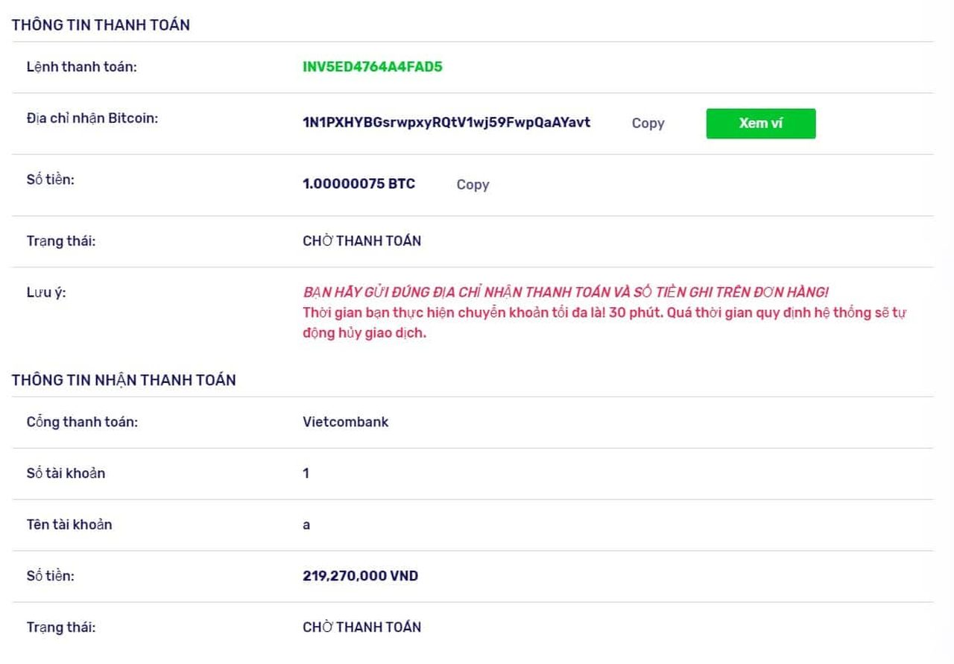Click the 1.00000075 BTC value
The image size is (954, 664).
click(358, 184)
